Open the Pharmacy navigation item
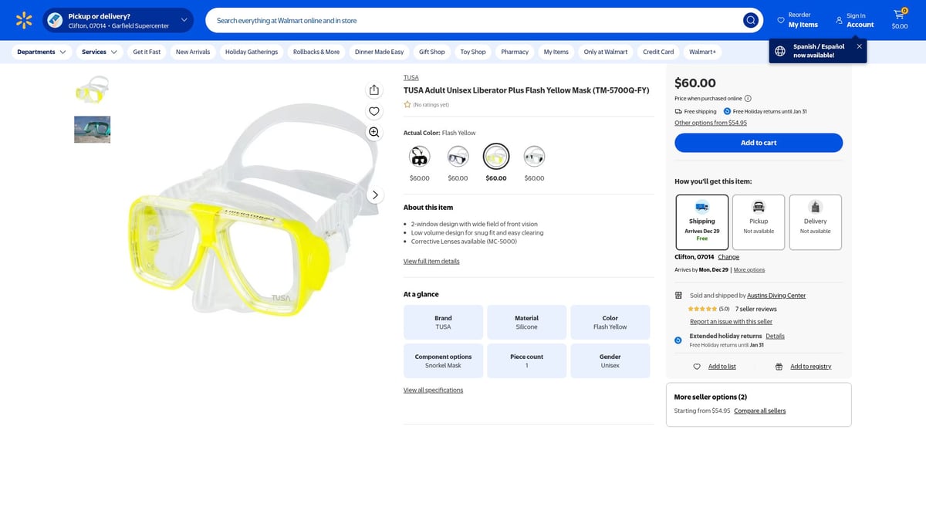This screenshot has width=926, height=521. click(514, 52)
